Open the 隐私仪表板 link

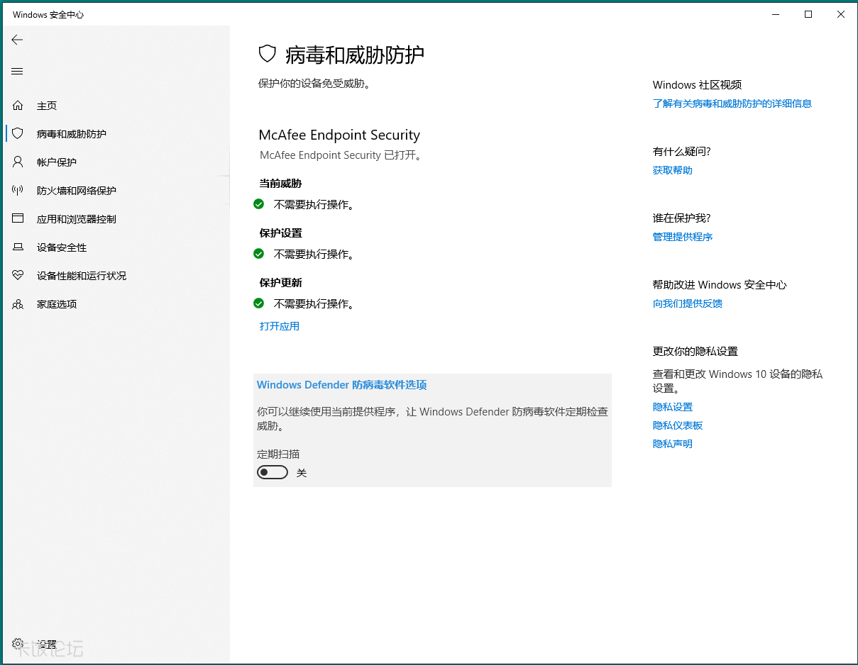(x=677, y=425)
